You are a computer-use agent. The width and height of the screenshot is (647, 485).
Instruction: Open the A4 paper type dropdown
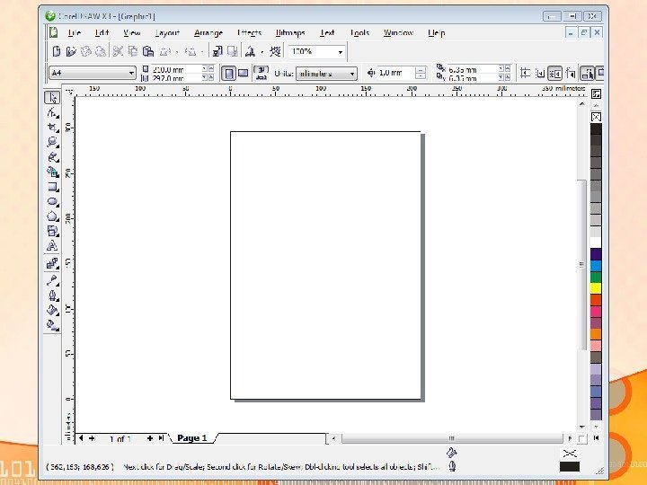pyautogui.click(x=131, y=74)
